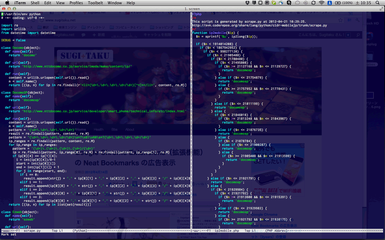Open the input source 'A' icon
Image resolution: width=385 pixels, height=240 pixels.
click(x=330, y=3)
